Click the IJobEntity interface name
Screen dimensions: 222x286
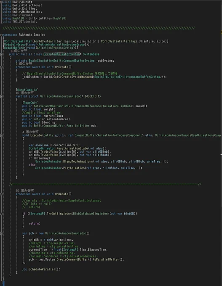click(x=93, y=96)
